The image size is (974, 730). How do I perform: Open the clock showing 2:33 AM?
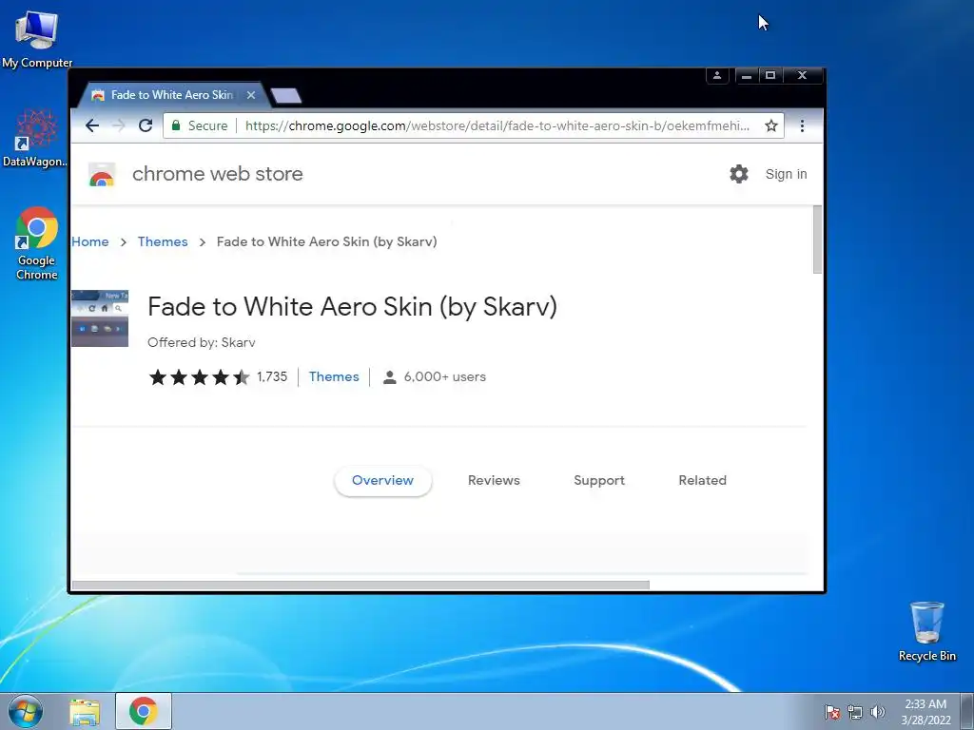tap(925, 712)
